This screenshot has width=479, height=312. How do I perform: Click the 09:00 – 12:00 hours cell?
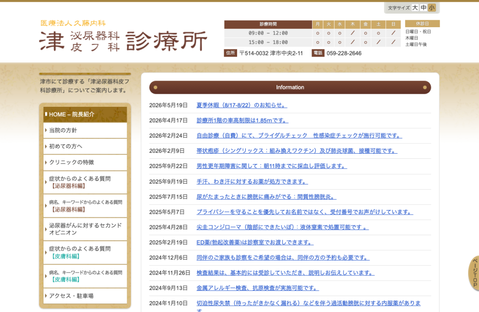[268, 33]
